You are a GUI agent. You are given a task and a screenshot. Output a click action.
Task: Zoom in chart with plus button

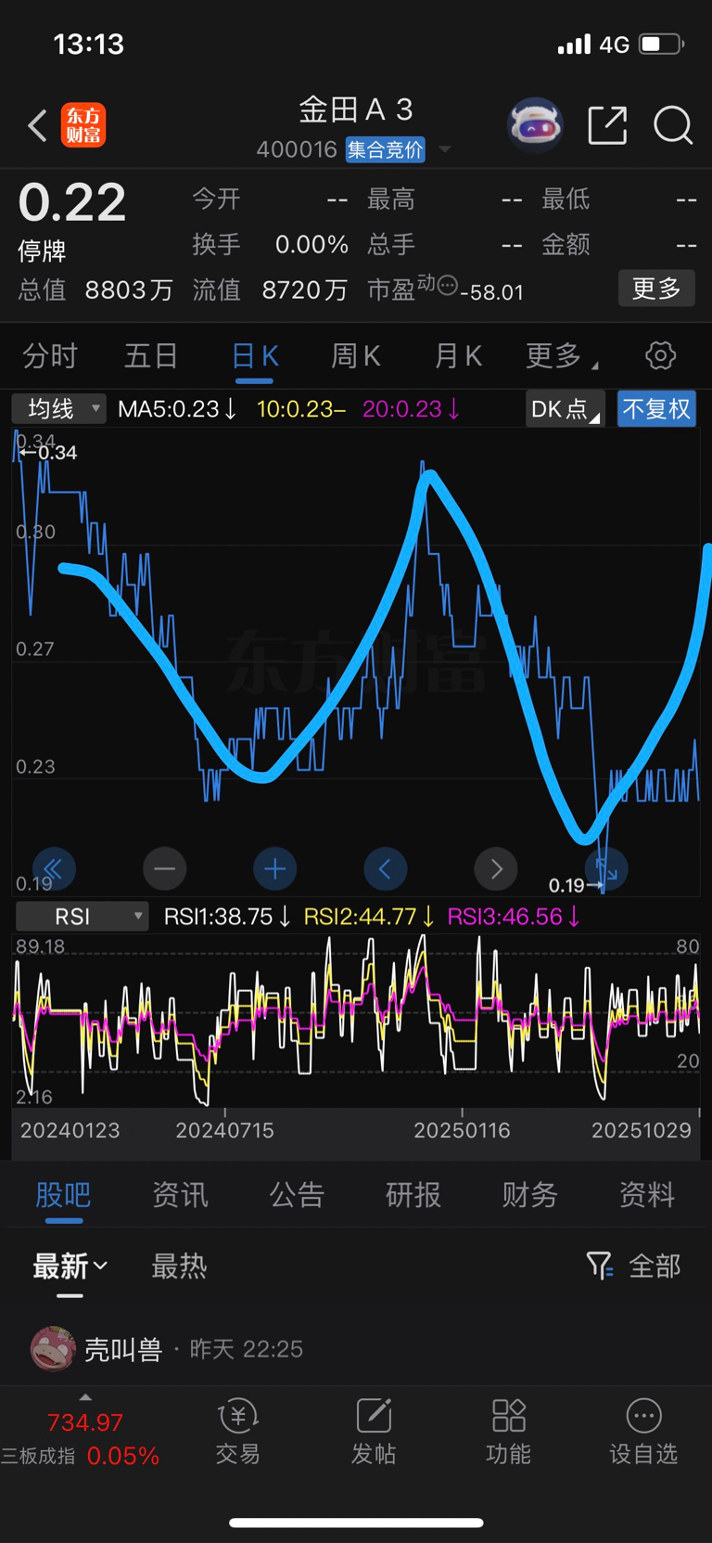tap(274, 869)
